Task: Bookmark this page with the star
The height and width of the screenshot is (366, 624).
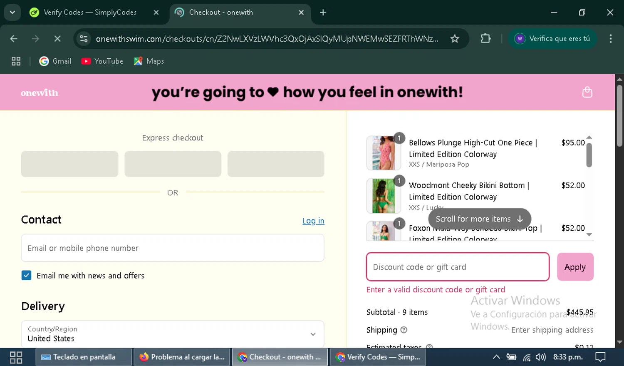Action: pyautogui.click(x=455, y=39)
